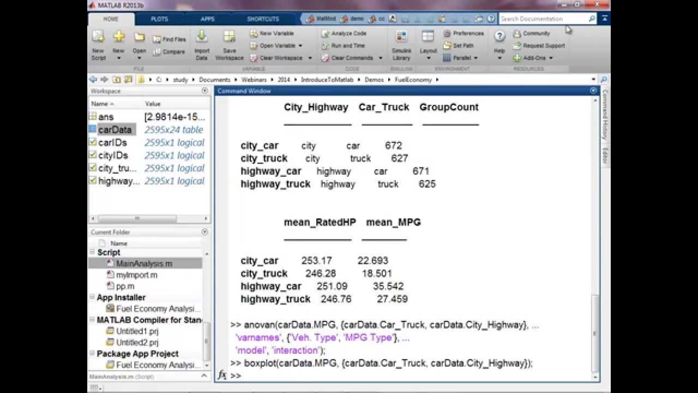
Task: Click the Import Data icon
Action: 202,37
